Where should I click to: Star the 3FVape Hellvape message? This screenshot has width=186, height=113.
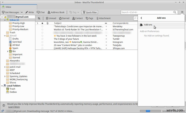tap(42, 48)
